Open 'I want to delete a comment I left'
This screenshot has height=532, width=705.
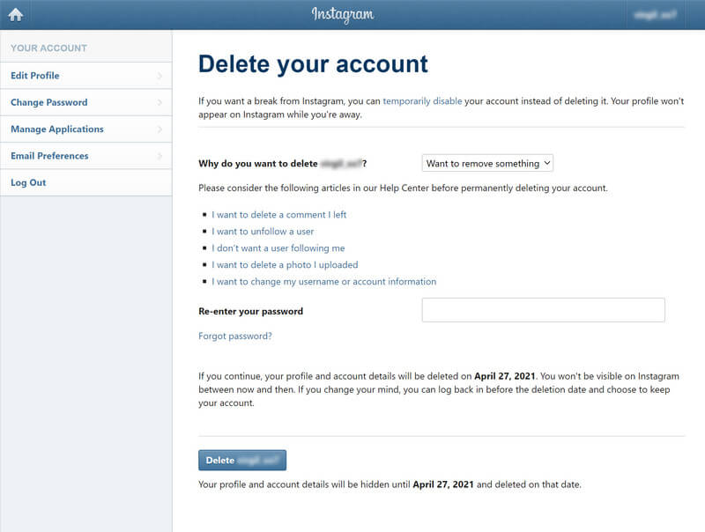click(x=278, y=214)
